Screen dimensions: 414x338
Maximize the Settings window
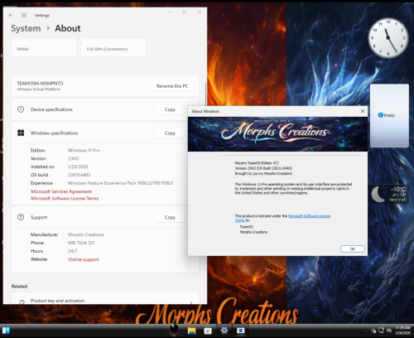point(185,12)
